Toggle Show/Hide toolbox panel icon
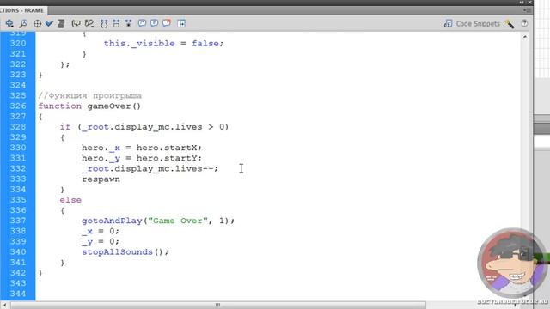Image resolution: width=550 pixels, height=309 pixels. pos(181,23)
